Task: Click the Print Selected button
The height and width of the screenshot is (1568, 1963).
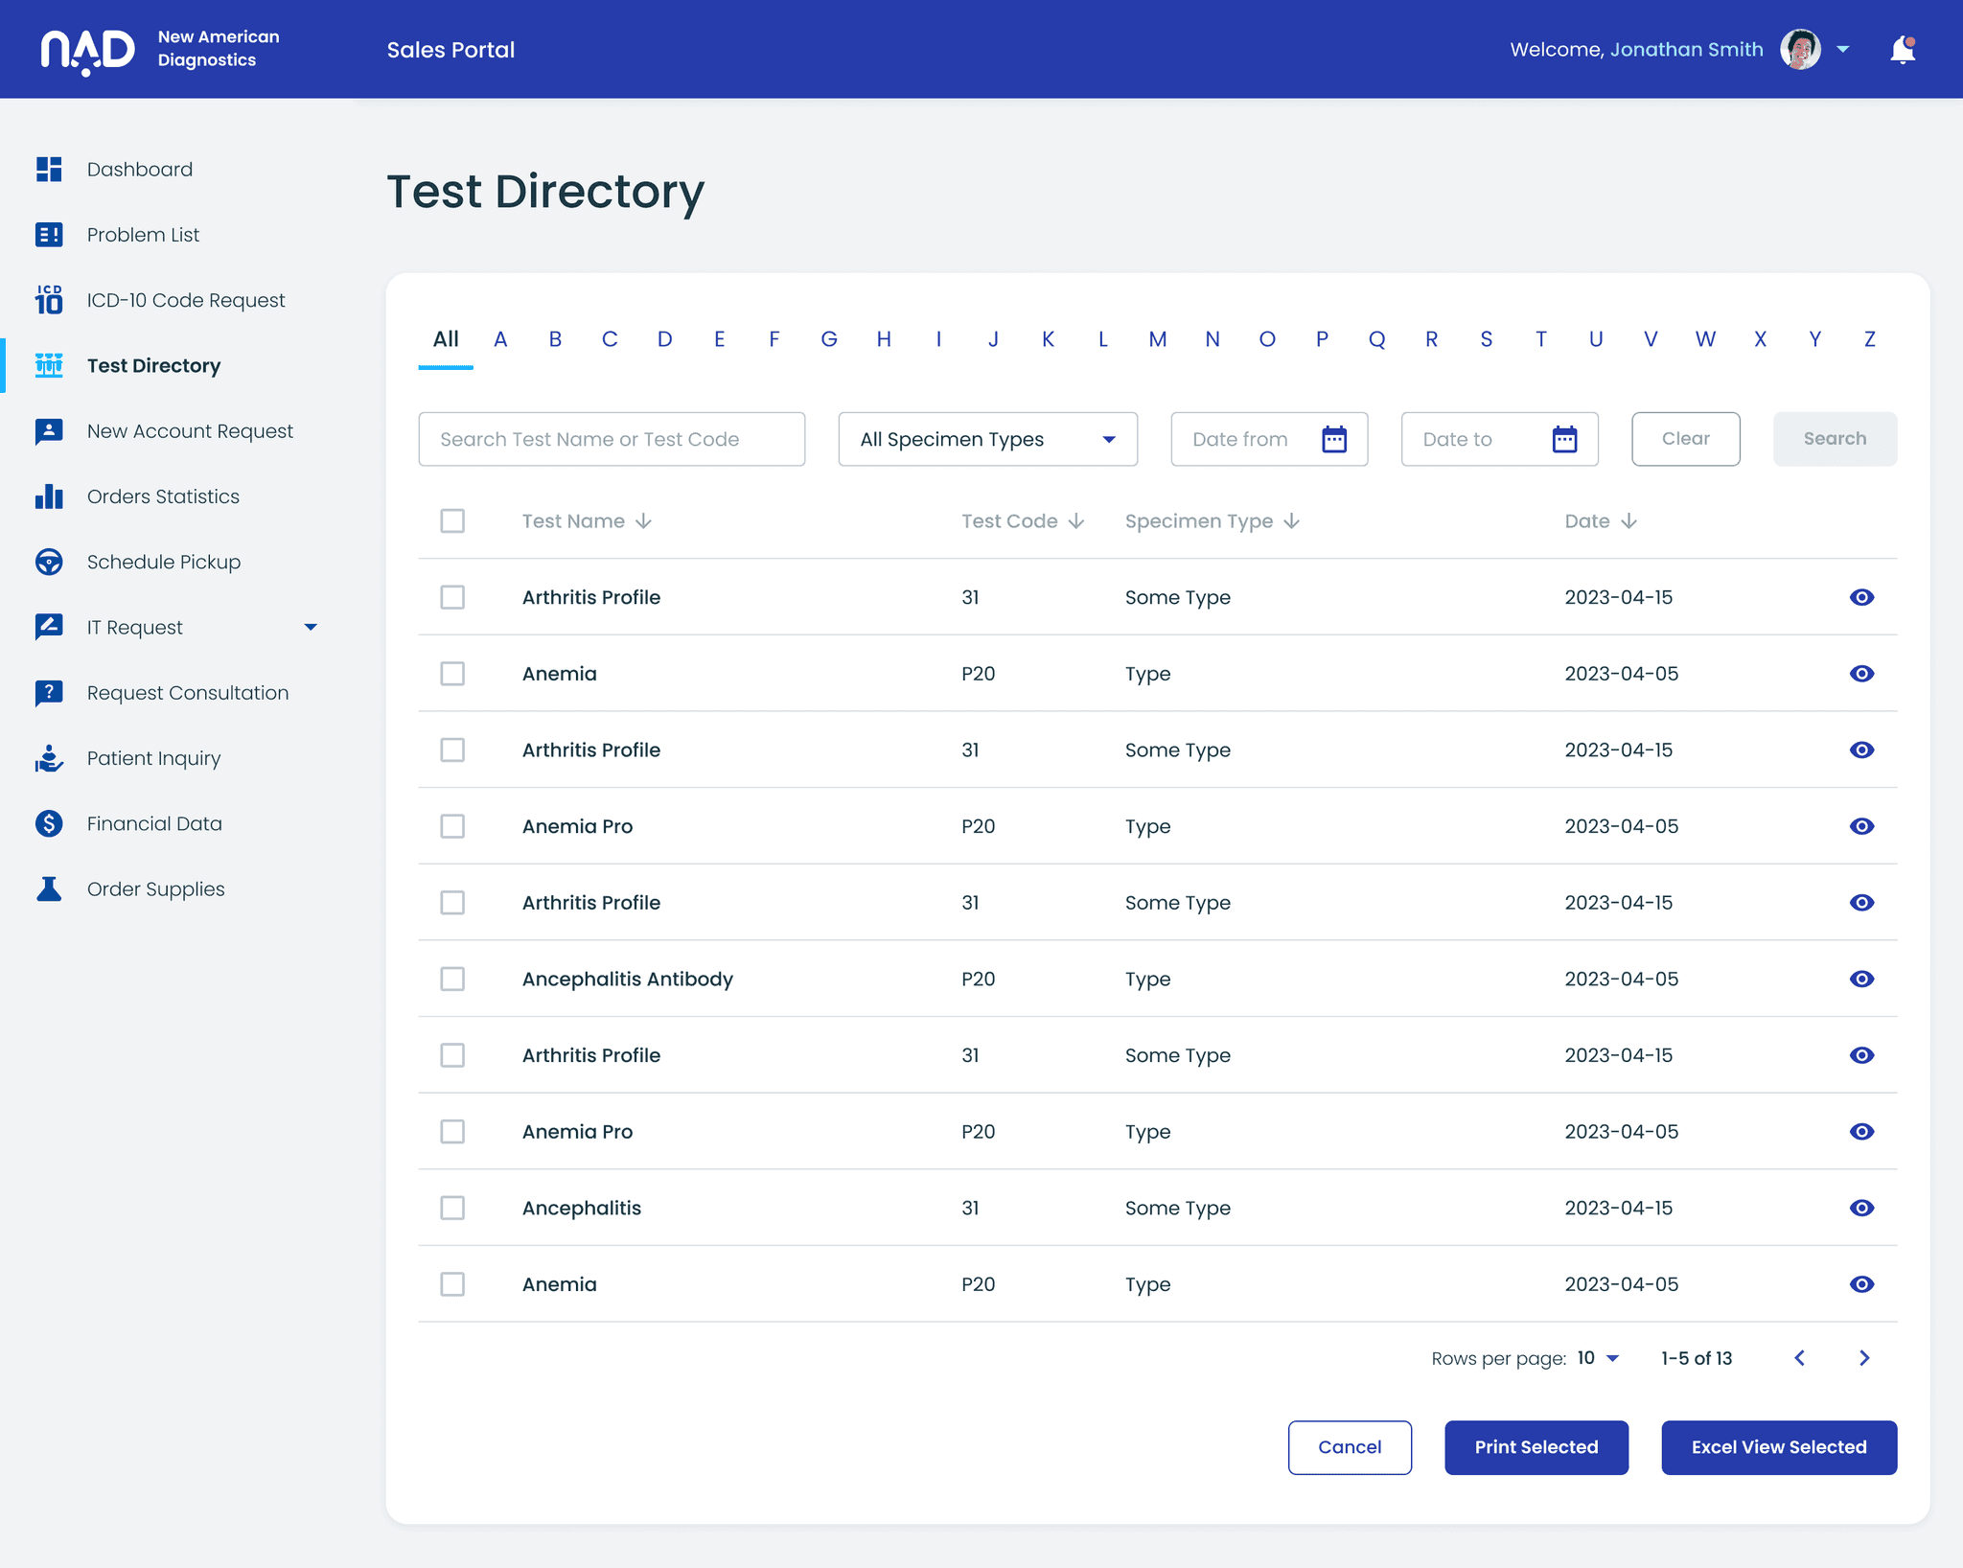Action: point(1536,1446)
